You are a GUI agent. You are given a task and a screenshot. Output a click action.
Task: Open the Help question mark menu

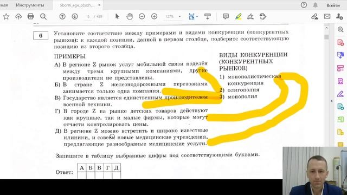point(304,5)
